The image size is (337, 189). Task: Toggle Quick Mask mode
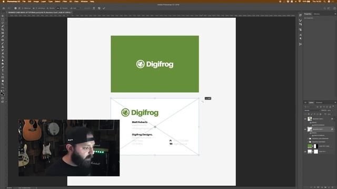[x=3, y=98]
